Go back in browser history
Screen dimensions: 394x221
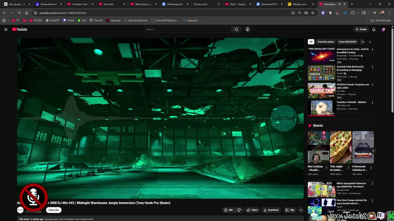click(4, 13)
